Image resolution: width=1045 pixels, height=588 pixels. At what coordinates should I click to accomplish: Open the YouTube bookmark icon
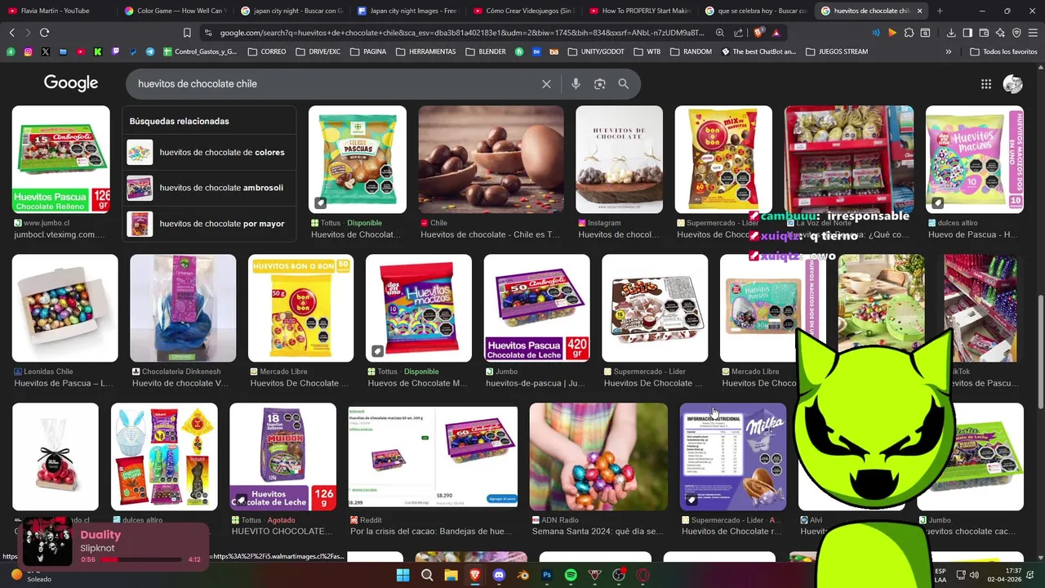80,51
